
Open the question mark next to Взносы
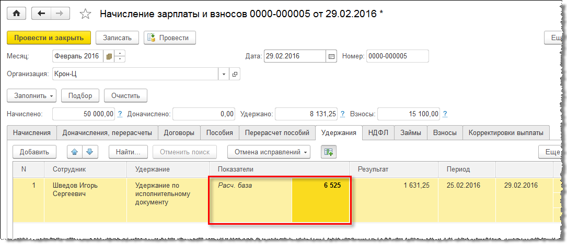point(445,114)
